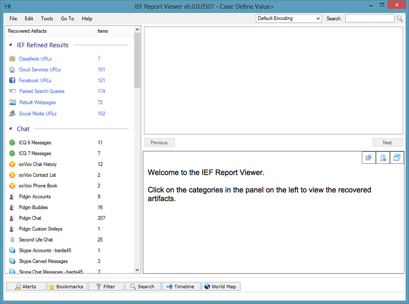This screenshot has width=409, height=304.
Task: Click the Classifieds URLs icon
Action: click(12, 59)
